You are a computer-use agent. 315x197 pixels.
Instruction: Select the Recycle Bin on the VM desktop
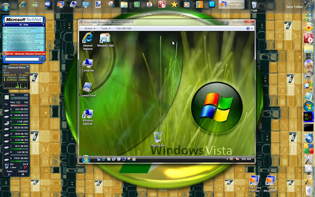pyautogui.click(x=158, y=139)
